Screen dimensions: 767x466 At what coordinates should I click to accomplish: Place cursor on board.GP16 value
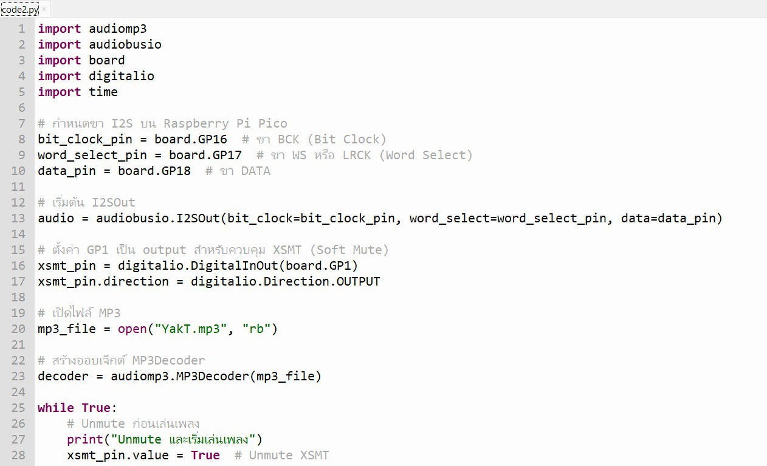(x=191, y=139)
